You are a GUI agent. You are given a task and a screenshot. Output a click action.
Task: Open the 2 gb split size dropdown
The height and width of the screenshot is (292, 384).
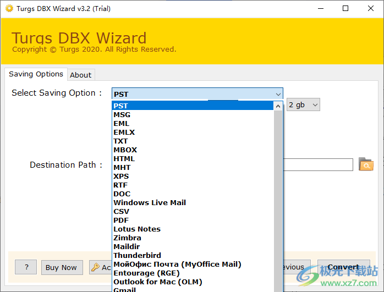click(x=303, y=105)
